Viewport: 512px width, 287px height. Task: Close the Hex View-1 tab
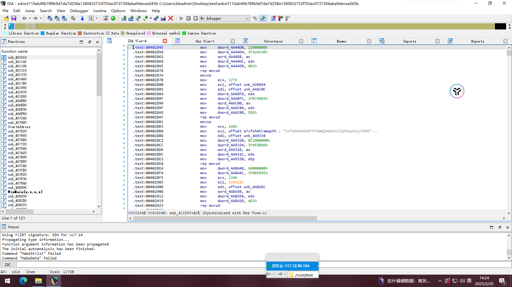(233, 41)
